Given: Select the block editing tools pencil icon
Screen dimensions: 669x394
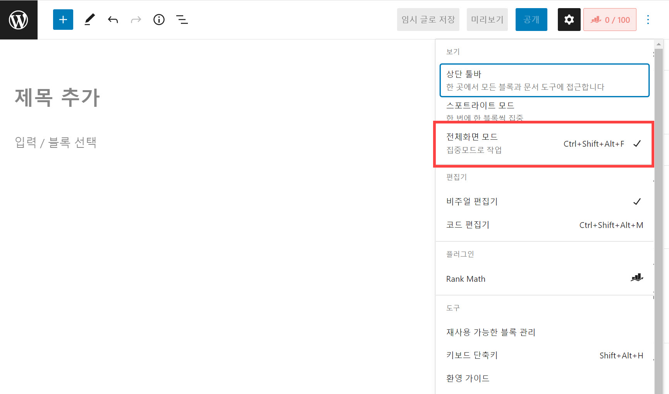Looking at the screenshot, I should [90, 19].
